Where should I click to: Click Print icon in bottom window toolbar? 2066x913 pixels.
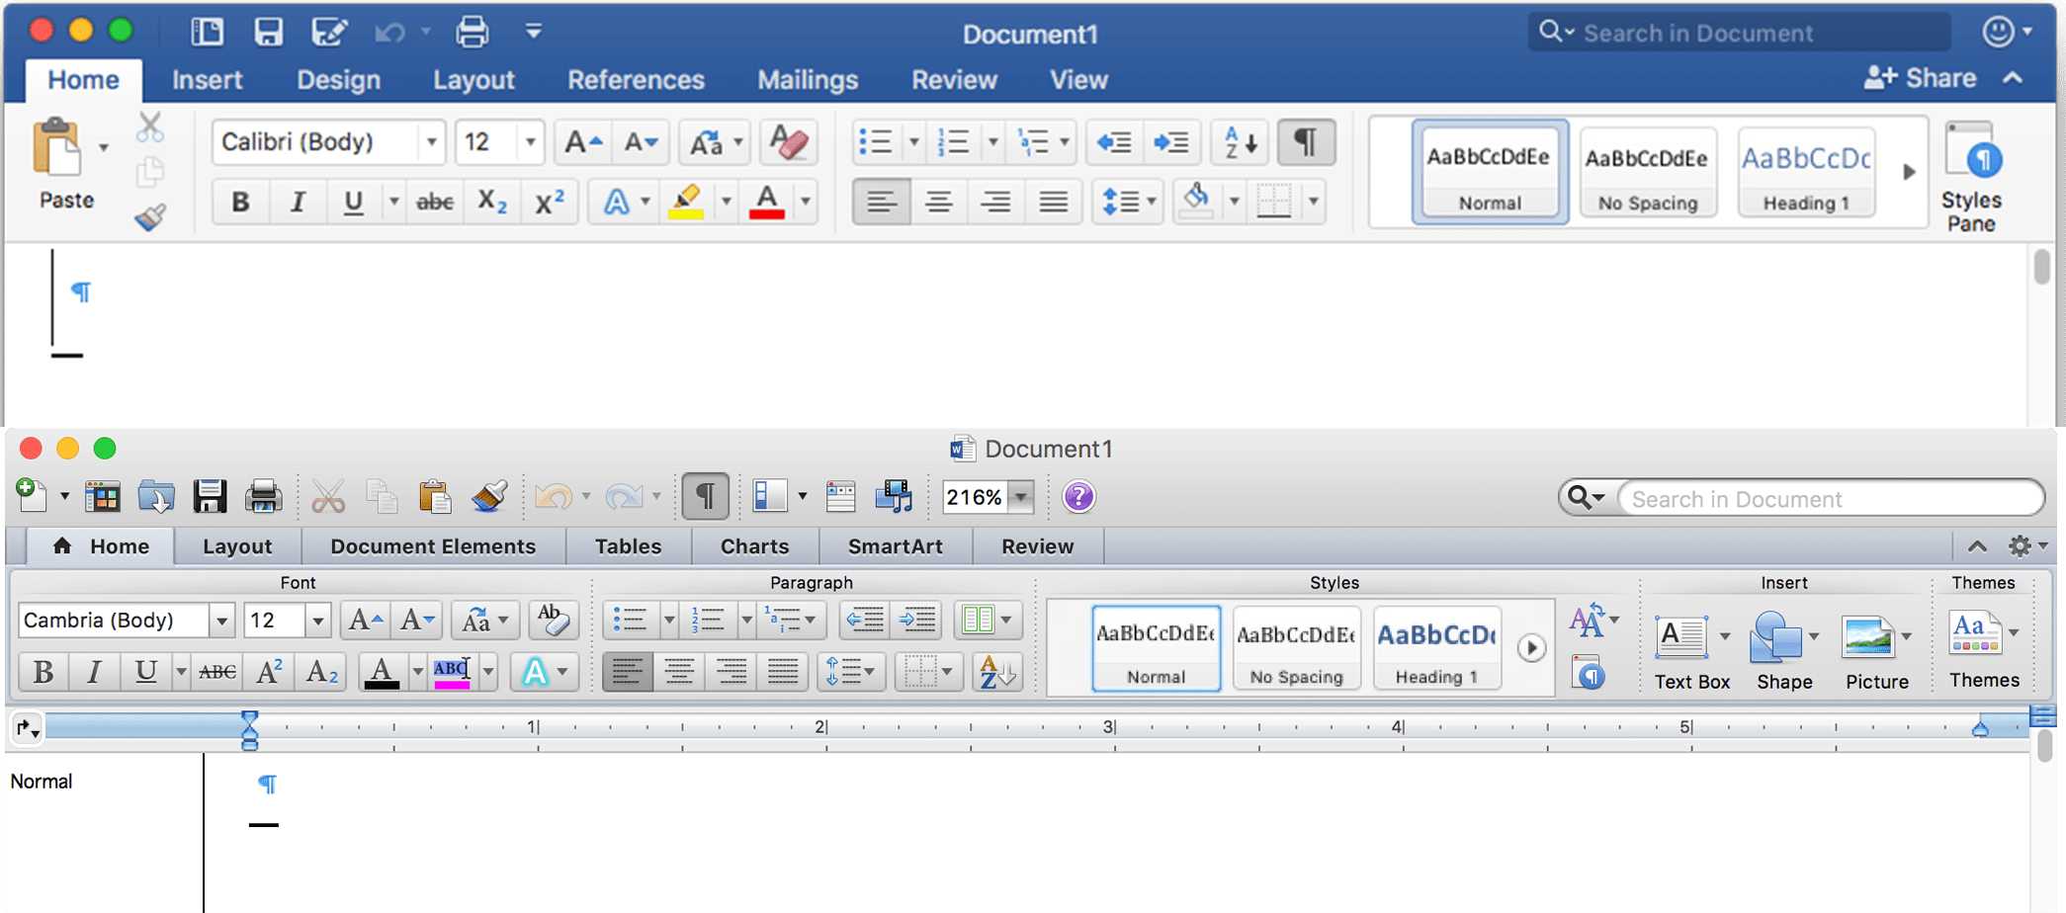click(x=263, y=496)
